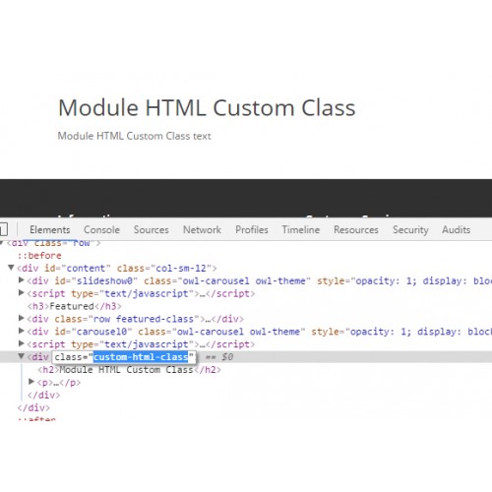Expand the div id="slideshow0" node
Image resolution: width=492 pixels, height=492 pixels.
(22, 280)
